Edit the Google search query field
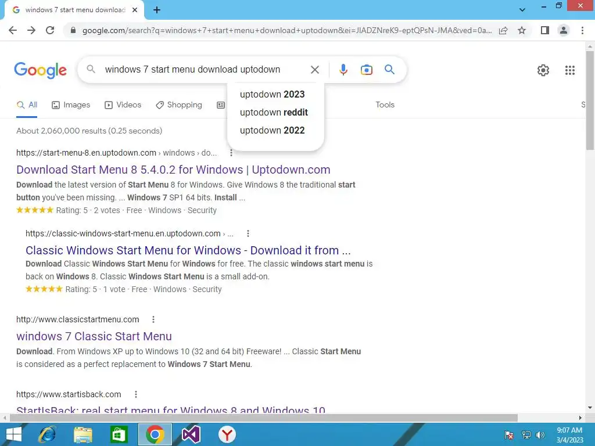 (204, 70)
